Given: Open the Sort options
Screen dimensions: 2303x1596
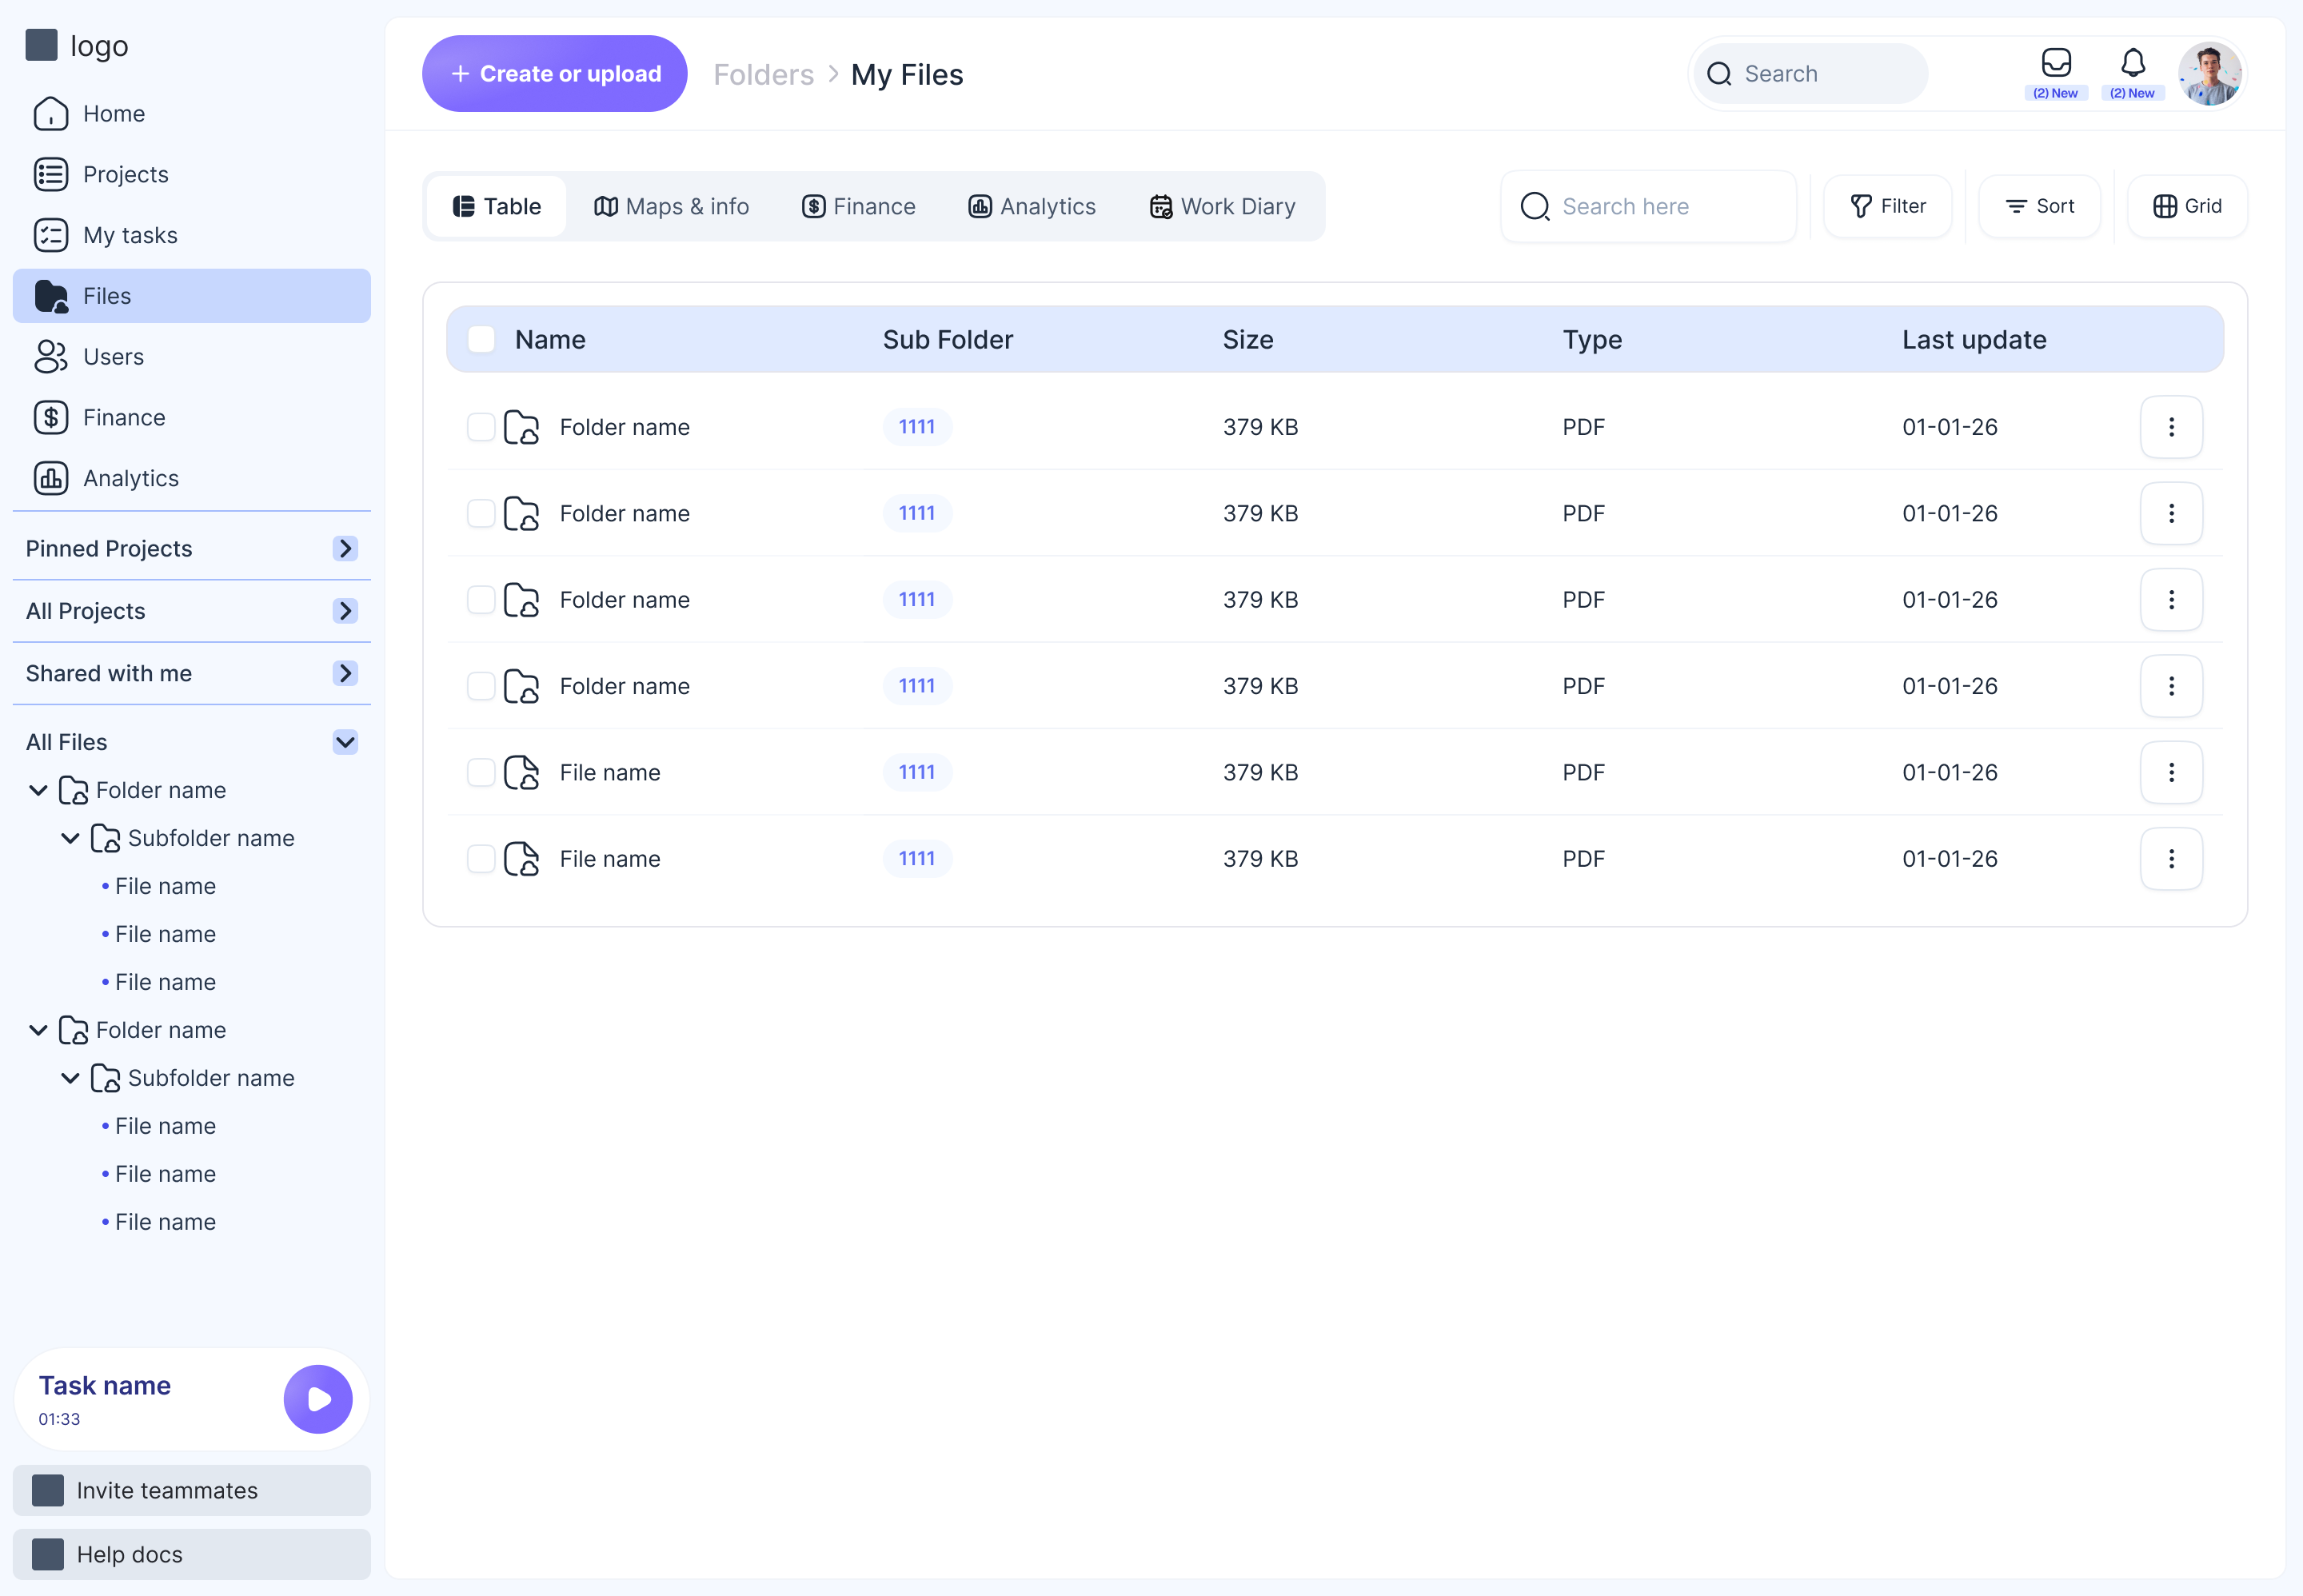Looking at the screenshot, I should tap(2039, 206).
